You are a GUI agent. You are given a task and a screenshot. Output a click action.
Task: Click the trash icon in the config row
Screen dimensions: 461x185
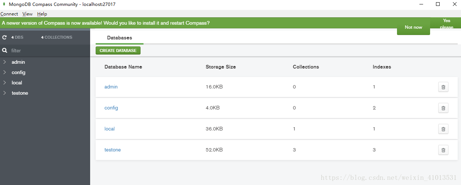[443, 108]
